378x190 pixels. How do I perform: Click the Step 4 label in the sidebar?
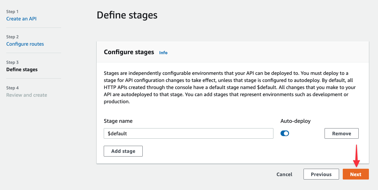point(13,88)
